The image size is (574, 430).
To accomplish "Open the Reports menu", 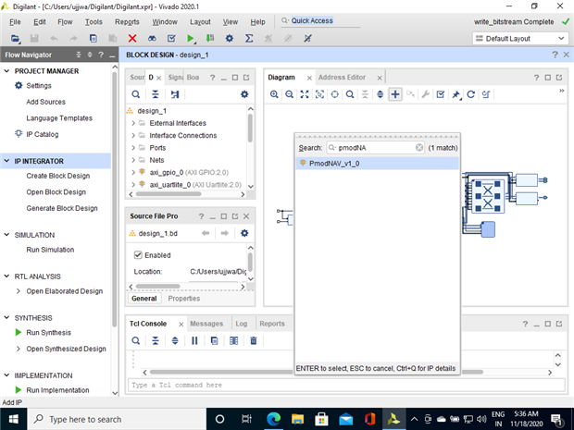I will click(127, 21).
